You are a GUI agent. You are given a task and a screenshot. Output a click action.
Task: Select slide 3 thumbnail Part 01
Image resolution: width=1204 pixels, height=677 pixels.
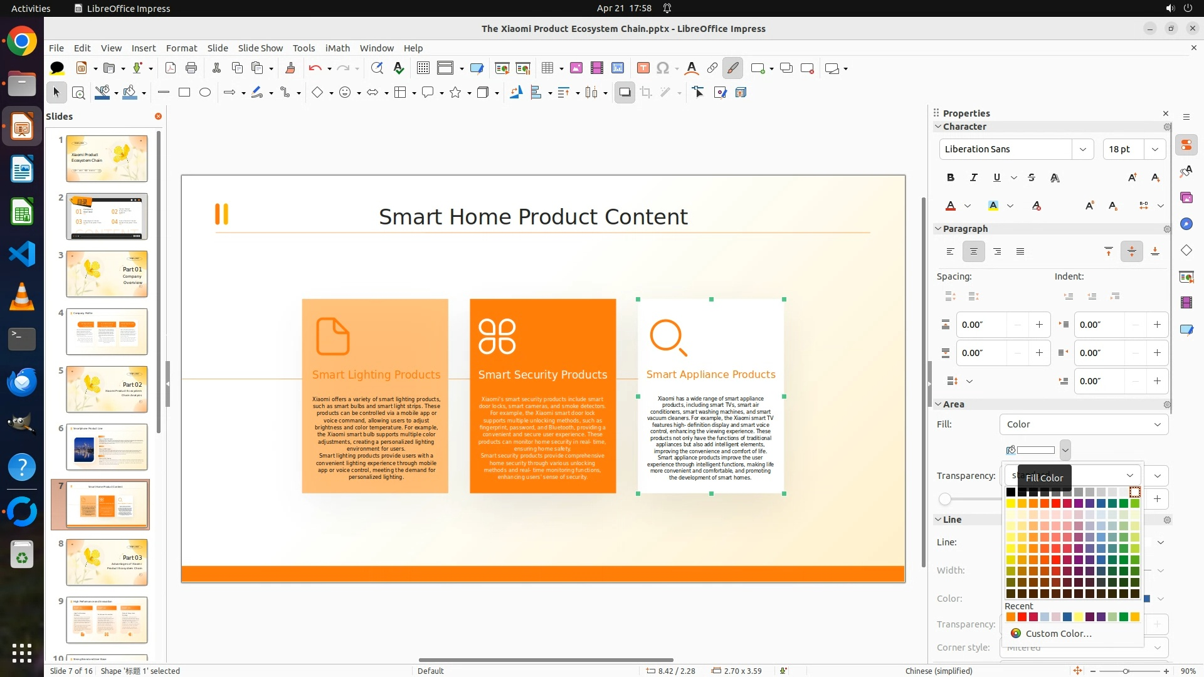(x=107, y=274)
